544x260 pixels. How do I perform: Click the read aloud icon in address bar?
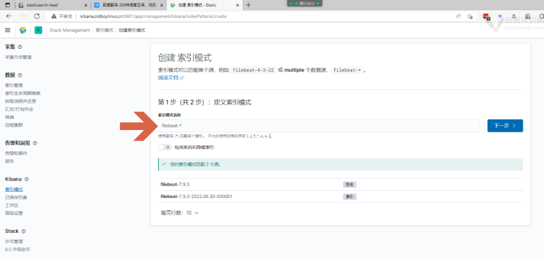458,16
